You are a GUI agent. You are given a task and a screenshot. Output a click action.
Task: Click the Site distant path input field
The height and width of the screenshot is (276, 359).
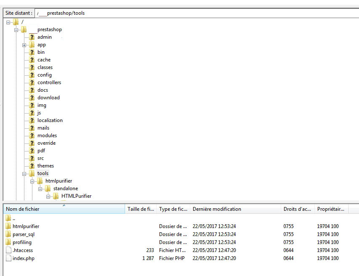click(x=197, y=13)
